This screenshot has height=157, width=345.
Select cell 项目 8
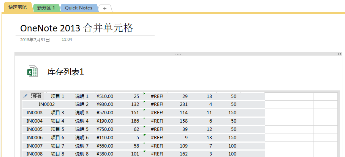coord(57,154)
